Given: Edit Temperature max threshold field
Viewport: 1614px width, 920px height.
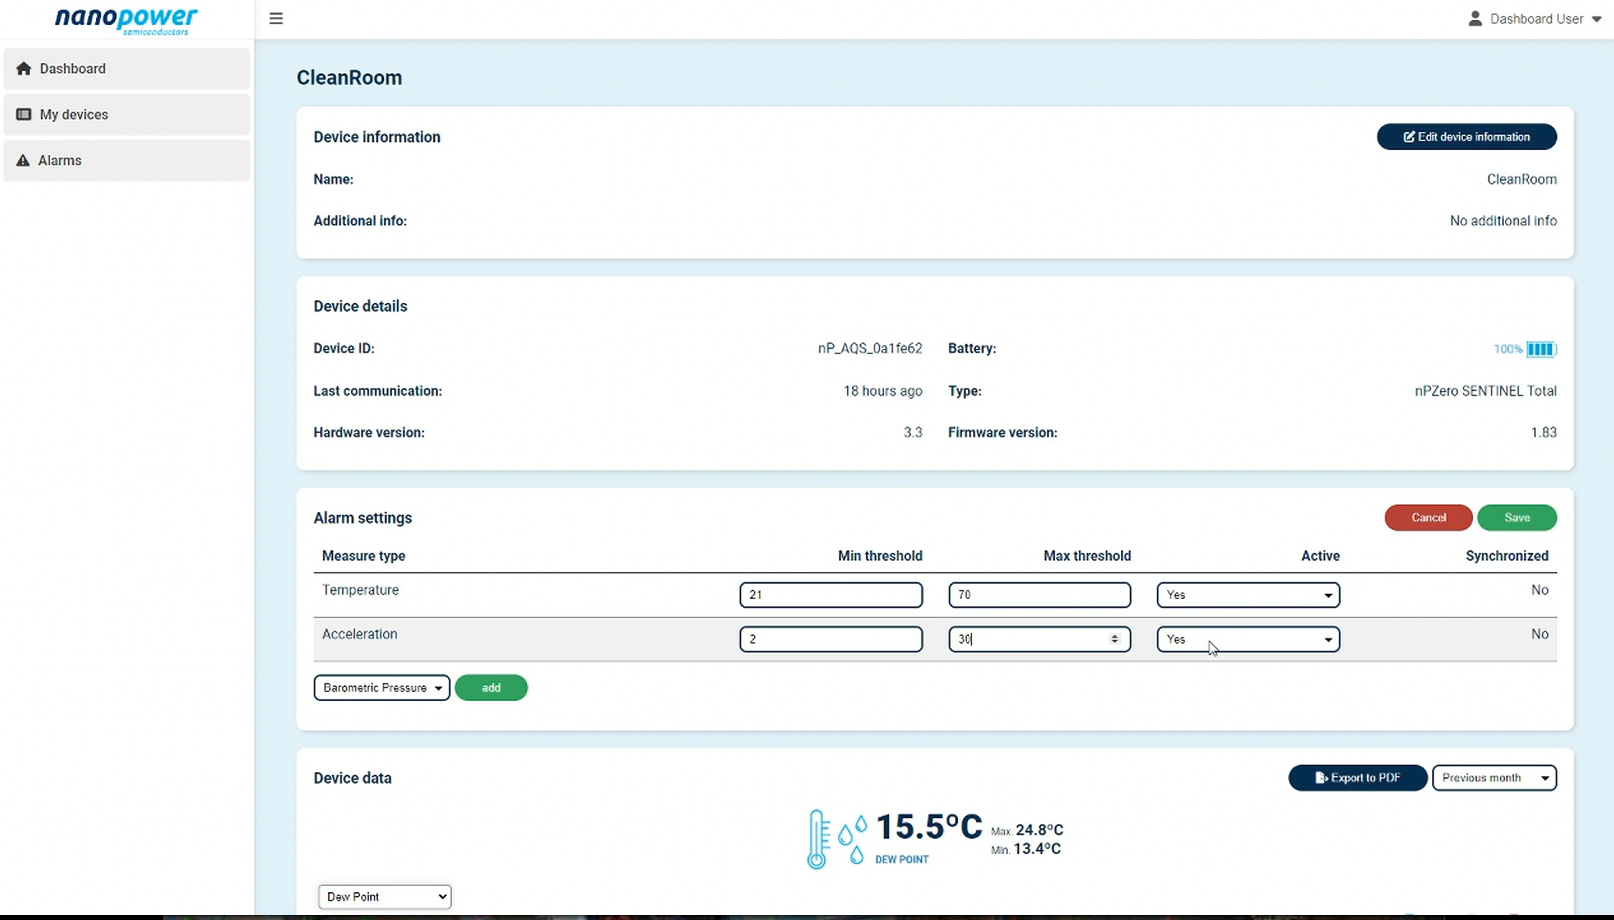Looking at the screenshot, I should [1039, 595].
